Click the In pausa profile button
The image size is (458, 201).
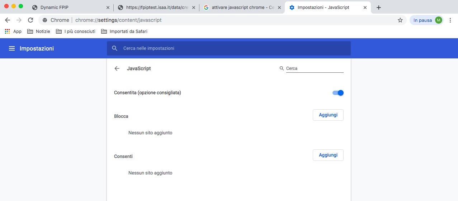427,20
